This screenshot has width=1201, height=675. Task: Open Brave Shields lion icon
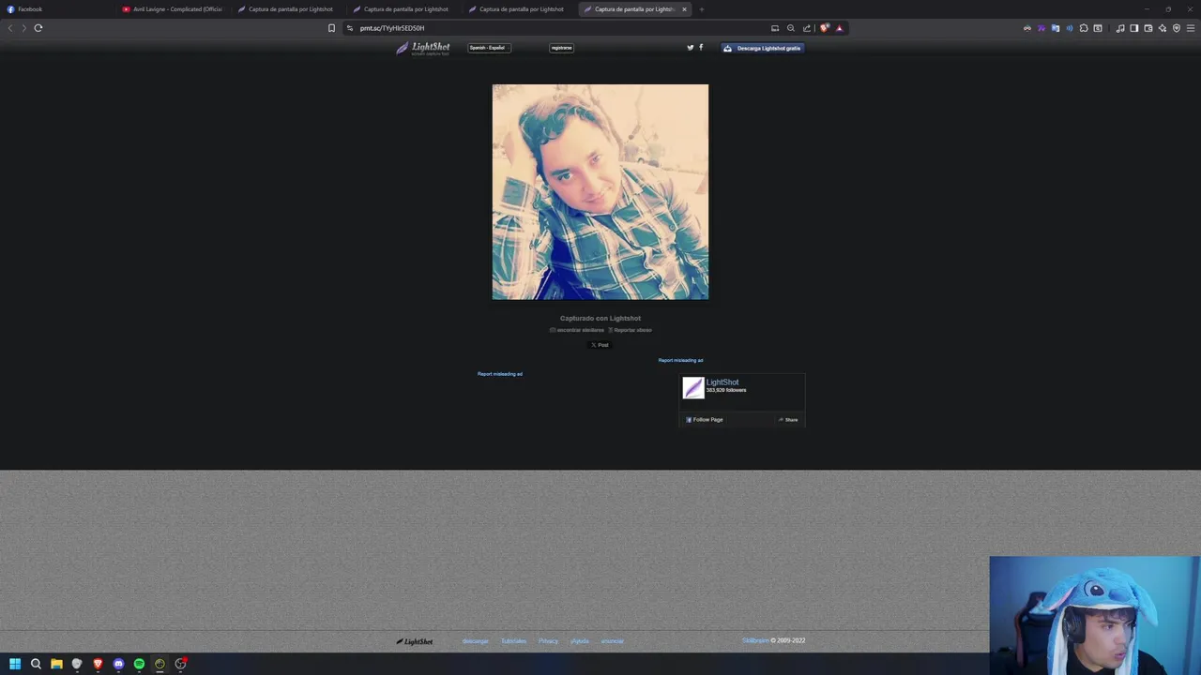(x=824, y=28)
